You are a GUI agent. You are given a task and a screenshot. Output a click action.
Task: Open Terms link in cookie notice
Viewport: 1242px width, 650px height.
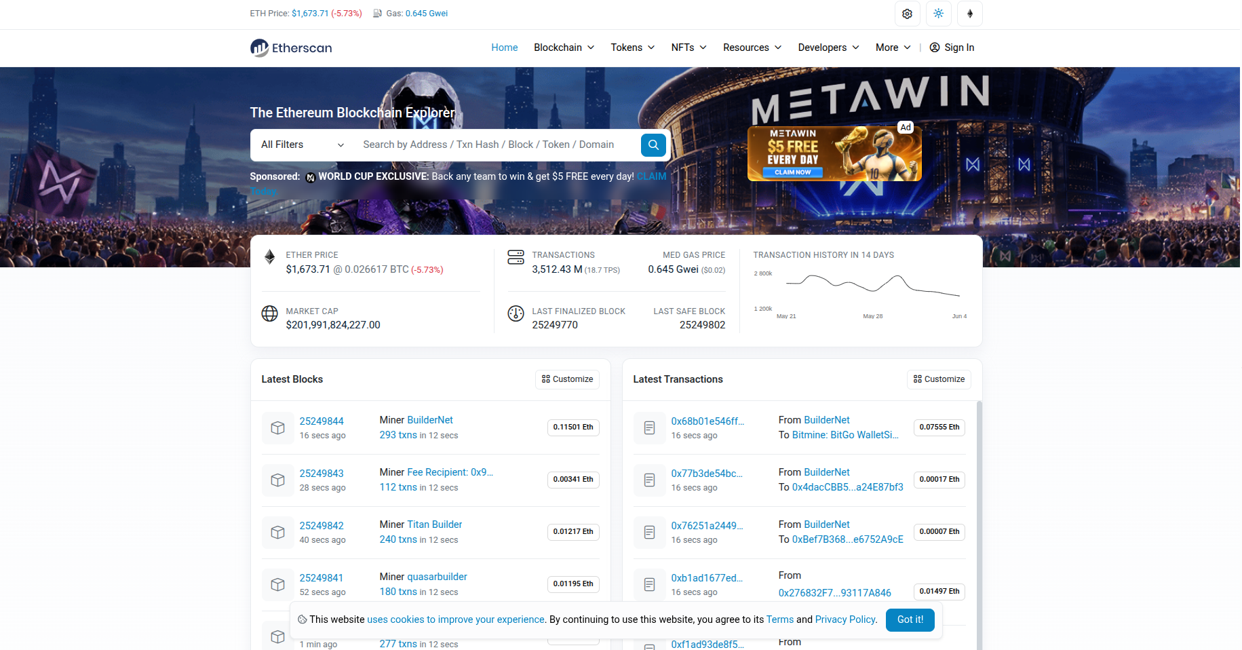point(780,619)
